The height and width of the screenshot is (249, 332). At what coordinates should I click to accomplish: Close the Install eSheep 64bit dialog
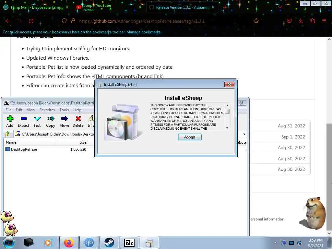[229, 85]
